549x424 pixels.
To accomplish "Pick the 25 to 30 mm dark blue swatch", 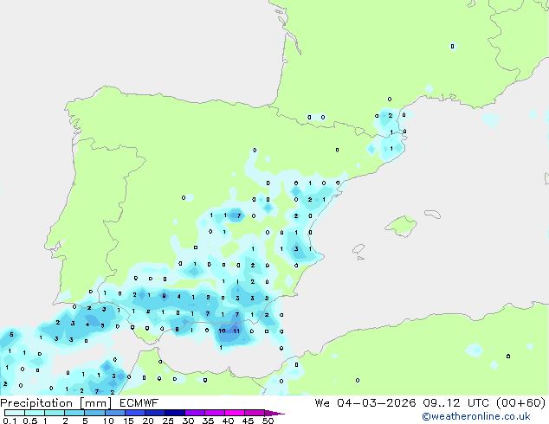I will point(174,413).
